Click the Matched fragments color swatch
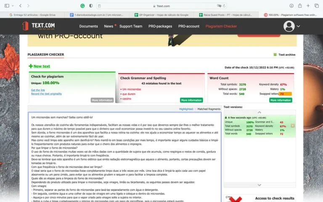Screen dimensions: 323x202 (x=196, y=109)
